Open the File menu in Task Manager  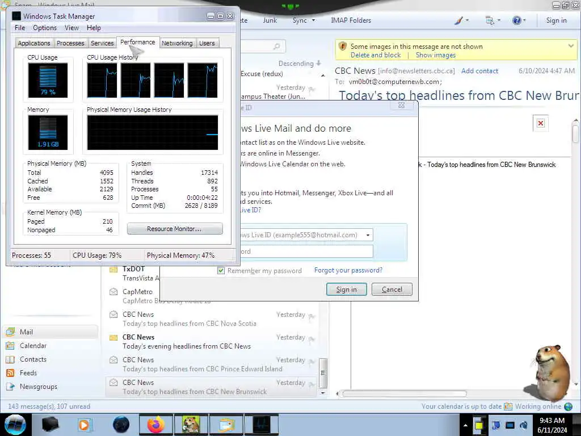pos(20,28)
